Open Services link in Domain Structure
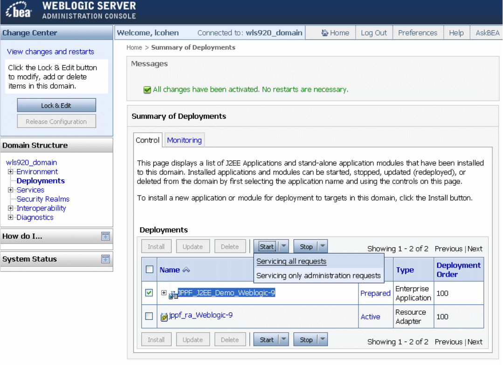This screenshot has height=365, width=503. pyautogui.click(x=30, y=189)
